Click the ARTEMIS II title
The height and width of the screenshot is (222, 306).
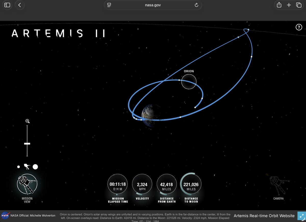(58, 34)
